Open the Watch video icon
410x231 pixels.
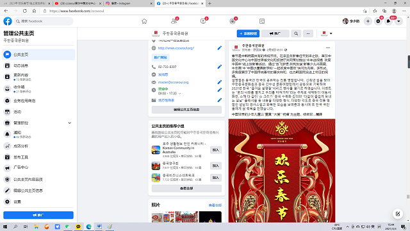203,21
